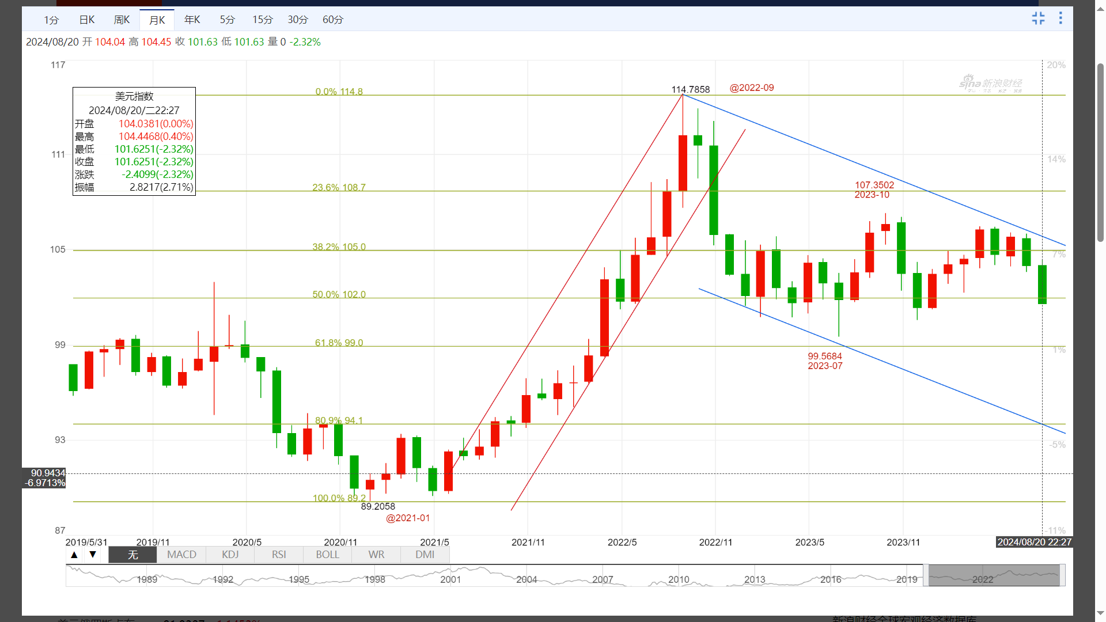Click the 100.0% 89.2 Fibonacci label
This screenshot has width=1106, height=622.
click(x=339, y=498)
